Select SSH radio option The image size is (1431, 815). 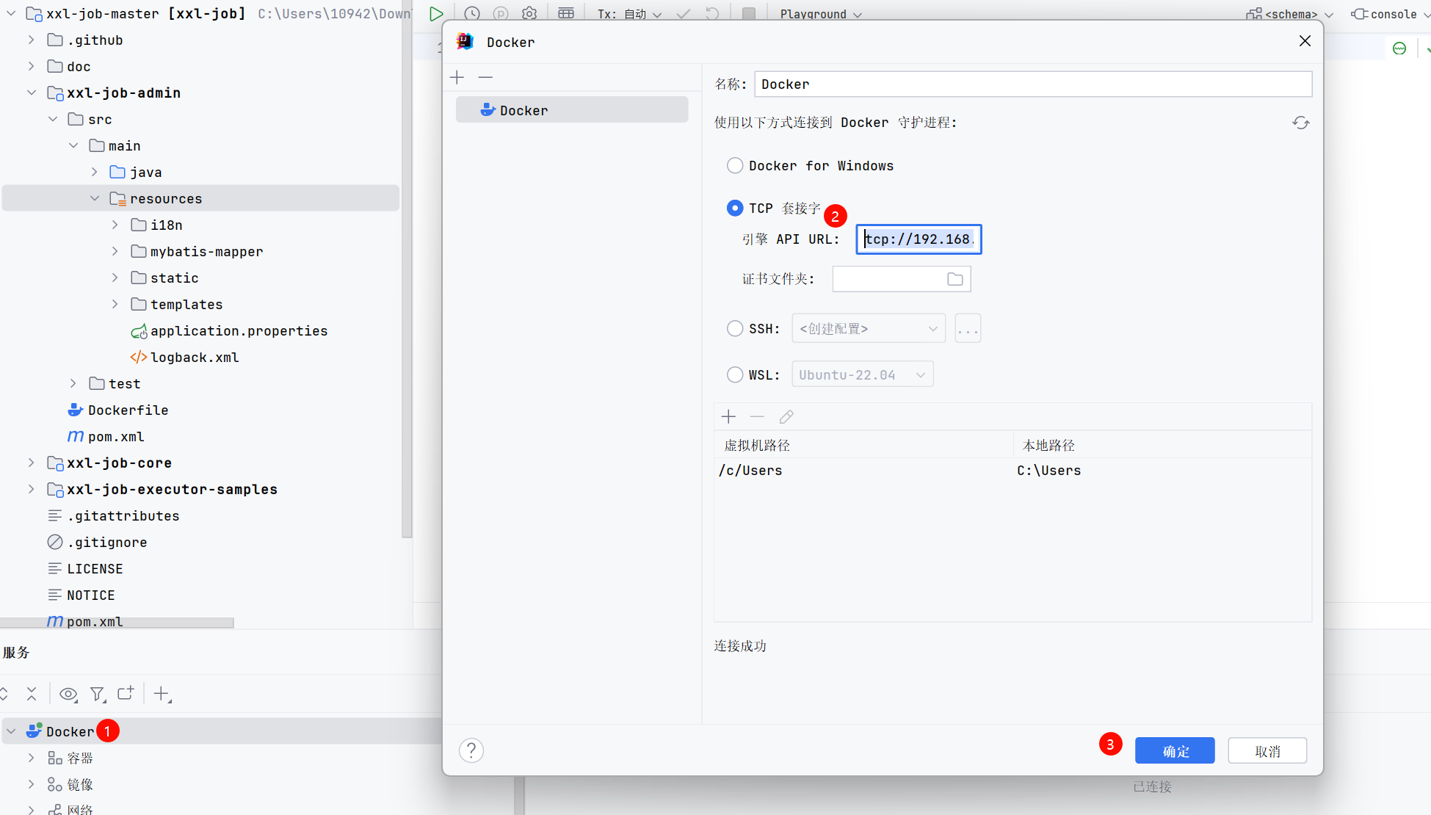(735, 328)
